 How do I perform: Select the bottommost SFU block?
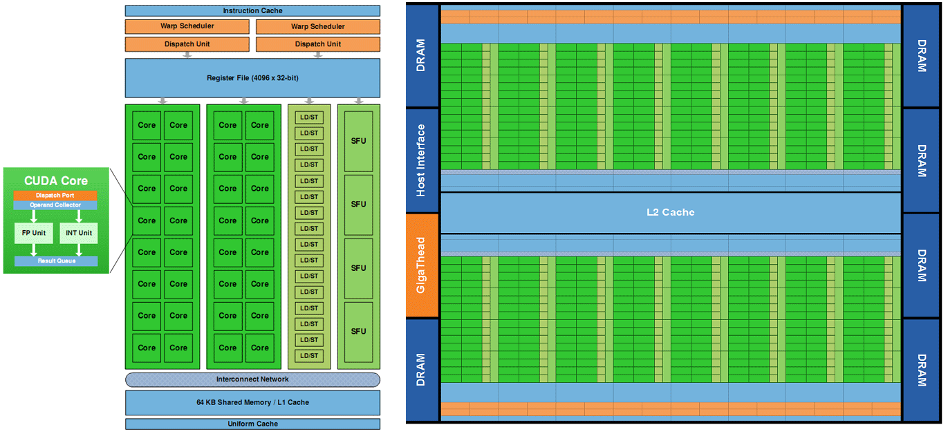(x=358, y=332)
